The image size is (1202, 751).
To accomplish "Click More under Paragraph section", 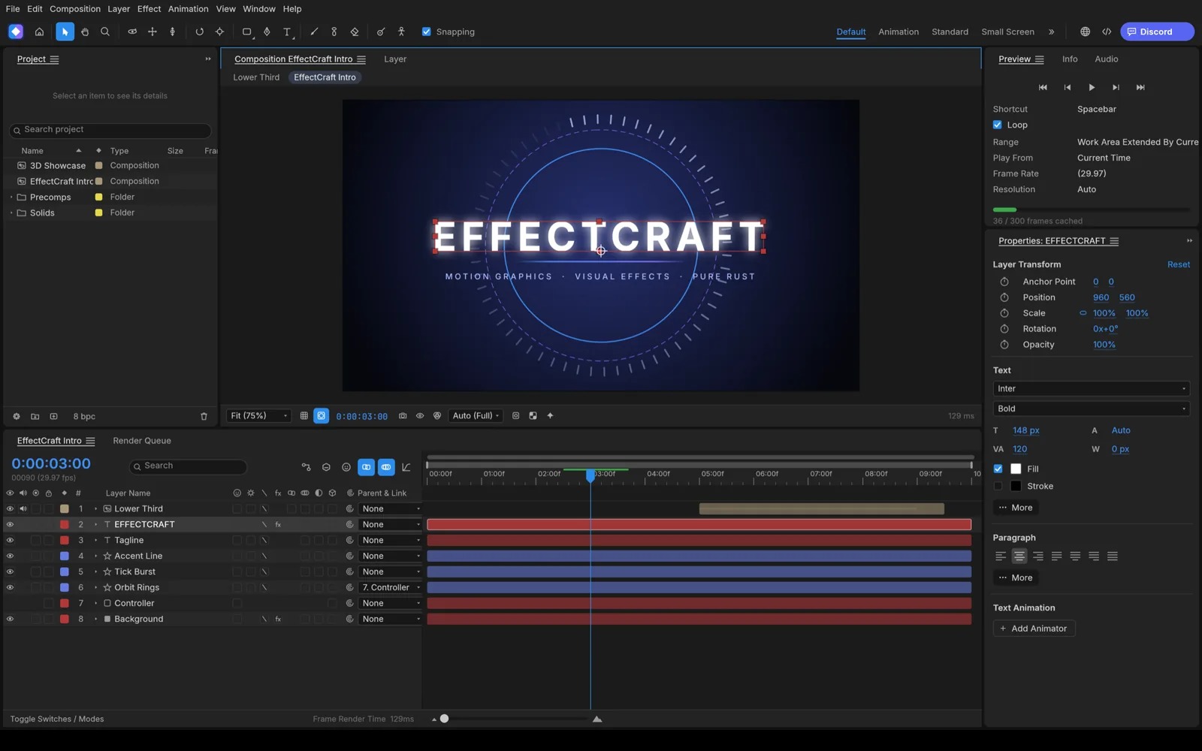I will 1016,578.
